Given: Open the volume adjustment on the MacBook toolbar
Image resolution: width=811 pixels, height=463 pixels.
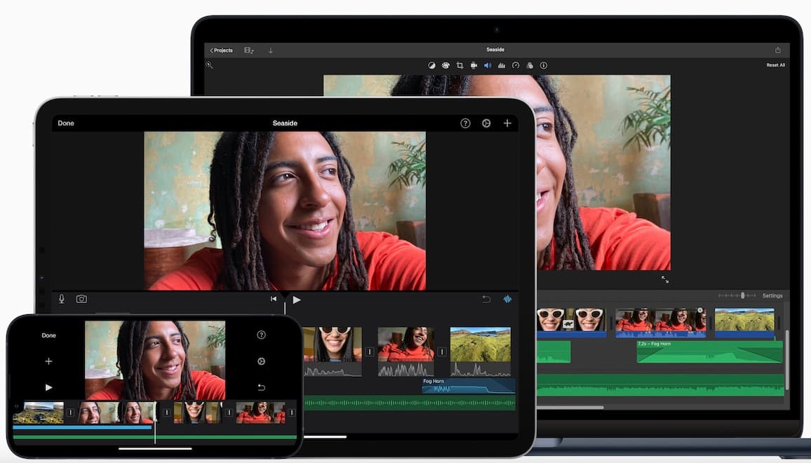Looking at the screenshot, I should tap(488, 65).
